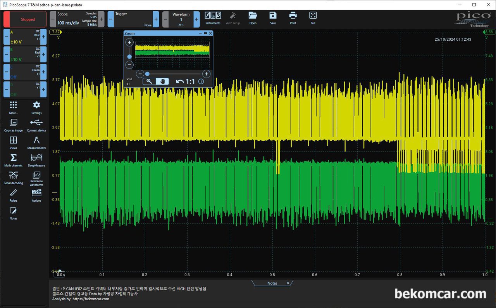Click the info icon in Zoom panel
This screenshot has width=496, height=308.
(201, 81)
